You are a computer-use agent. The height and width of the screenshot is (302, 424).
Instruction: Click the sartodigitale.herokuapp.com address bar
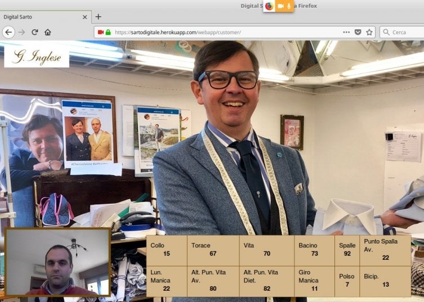pos(225,32)
